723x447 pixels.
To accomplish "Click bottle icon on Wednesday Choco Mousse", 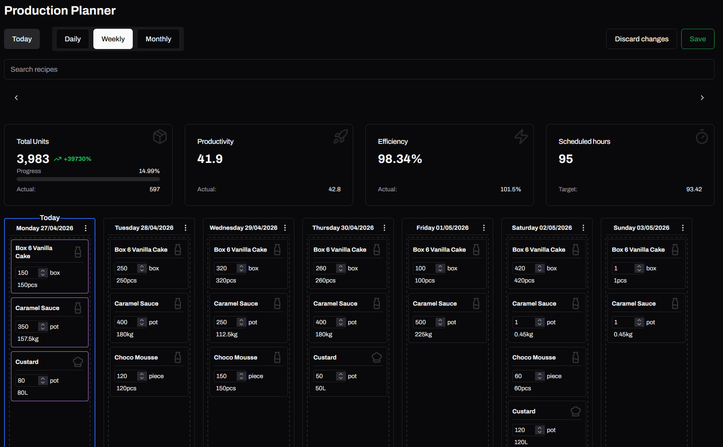I will point(277,357).
